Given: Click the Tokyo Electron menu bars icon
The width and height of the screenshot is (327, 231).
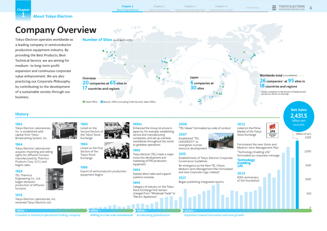Looking at the screenshot, I should coord(274,8).
